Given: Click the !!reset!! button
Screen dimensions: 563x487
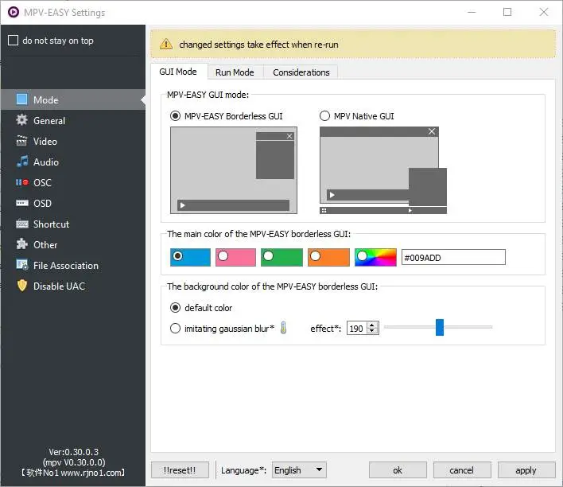Looking at the screenshot, I should 180,470.
